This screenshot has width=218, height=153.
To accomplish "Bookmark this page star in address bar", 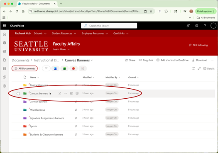I will (x=151, y=11).
